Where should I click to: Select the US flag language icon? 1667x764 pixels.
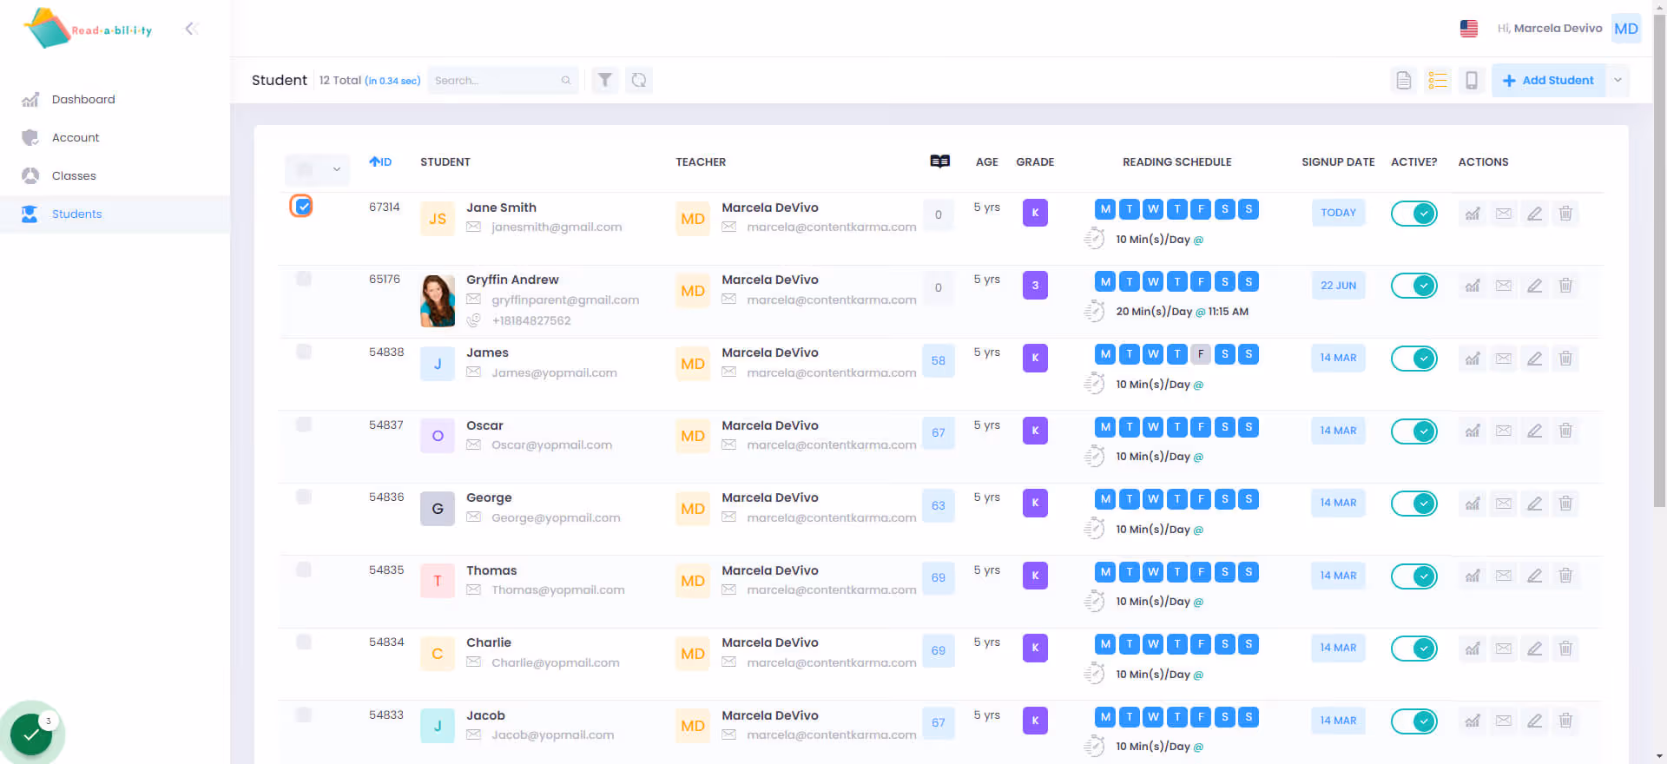click(x=1469, y=29)
